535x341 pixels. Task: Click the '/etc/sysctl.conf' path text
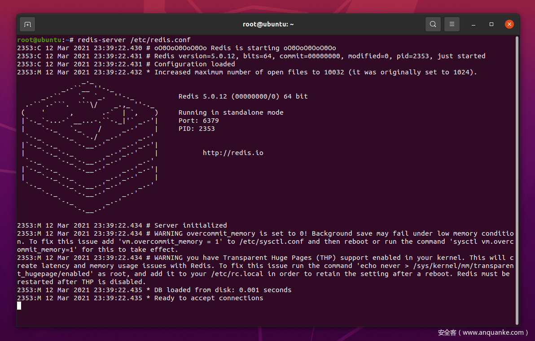pyautogui.click(x=272, y=242)
